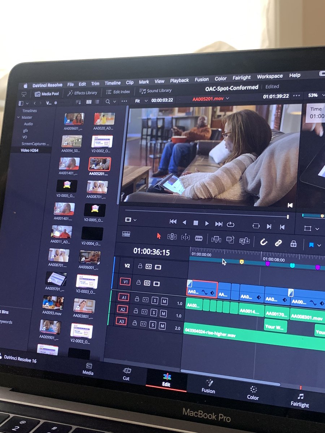Click the yellow timeline marker

pos(242,262)
